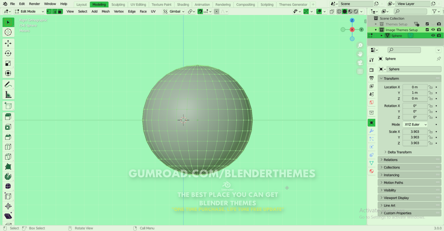
Task: Choose the Knife tool
Action: pyautogui.click(x=8, y=157)
